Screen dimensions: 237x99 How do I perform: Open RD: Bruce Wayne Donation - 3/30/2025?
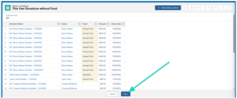click(x=26, y=38)
